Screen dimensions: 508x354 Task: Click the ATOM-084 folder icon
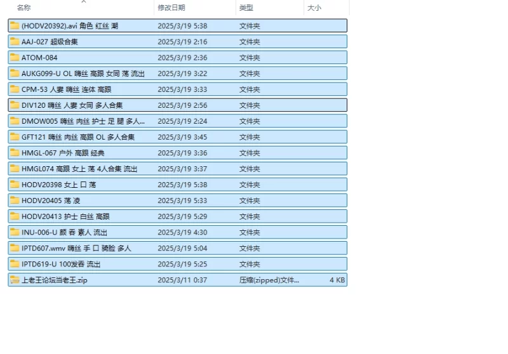pyautogui.click(x=15, y=57)
